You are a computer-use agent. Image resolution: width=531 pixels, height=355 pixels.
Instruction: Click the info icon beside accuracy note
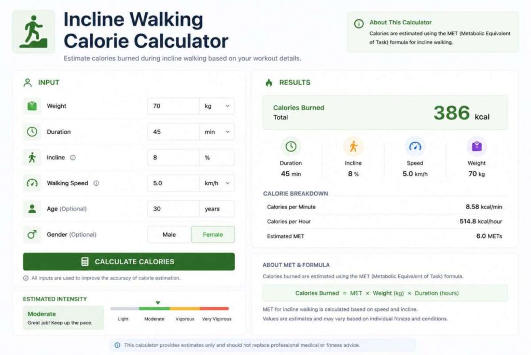pos(26,278)
